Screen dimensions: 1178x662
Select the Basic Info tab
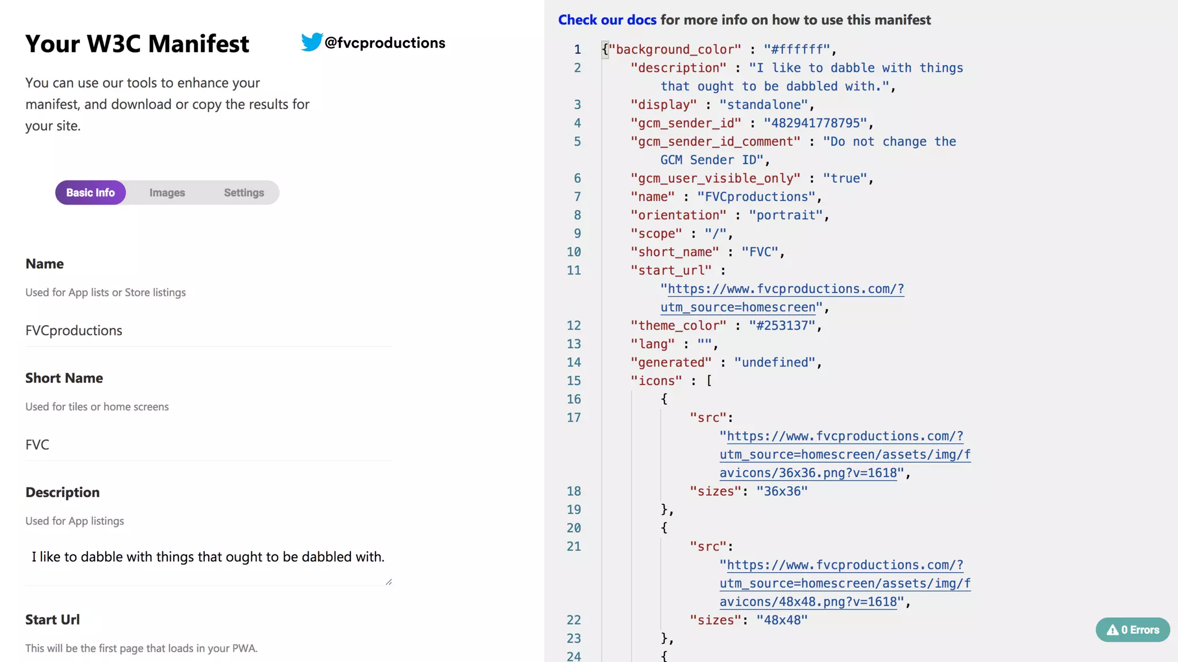pos(90,193)
